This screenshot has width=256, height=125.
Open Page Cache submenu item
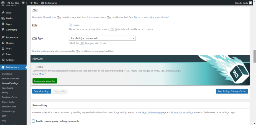(x=7, y=88)
